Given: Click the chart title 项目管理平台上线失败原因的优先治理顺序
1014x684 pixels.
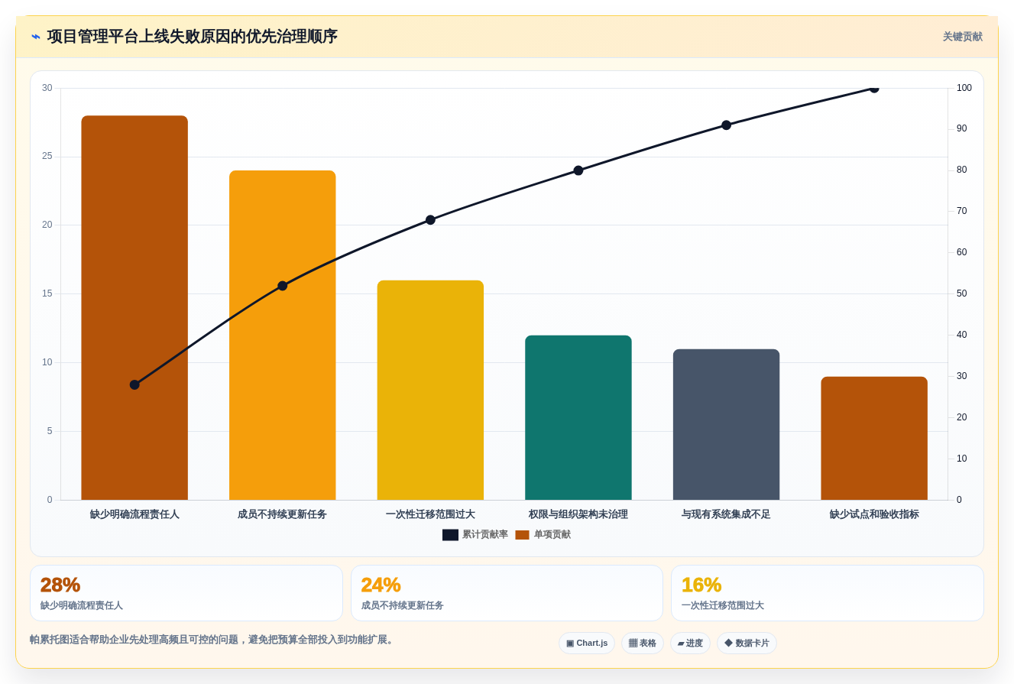Looking at the screenshot, I should [x=192, y=37].
